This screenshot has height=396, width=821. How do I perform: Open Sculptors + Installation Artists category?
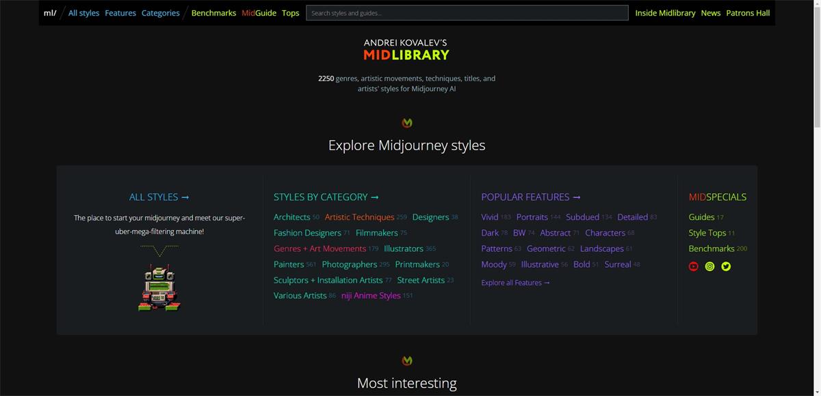click(x=328, y=280)
